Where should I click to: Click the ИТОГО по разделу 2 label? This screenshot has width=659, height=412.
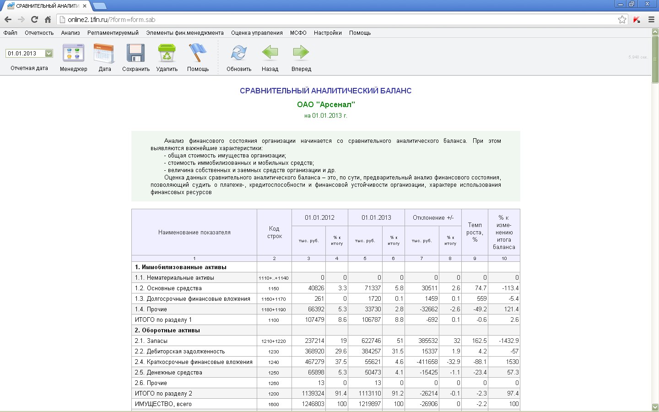pyautogui.click(x=163, y=394)
